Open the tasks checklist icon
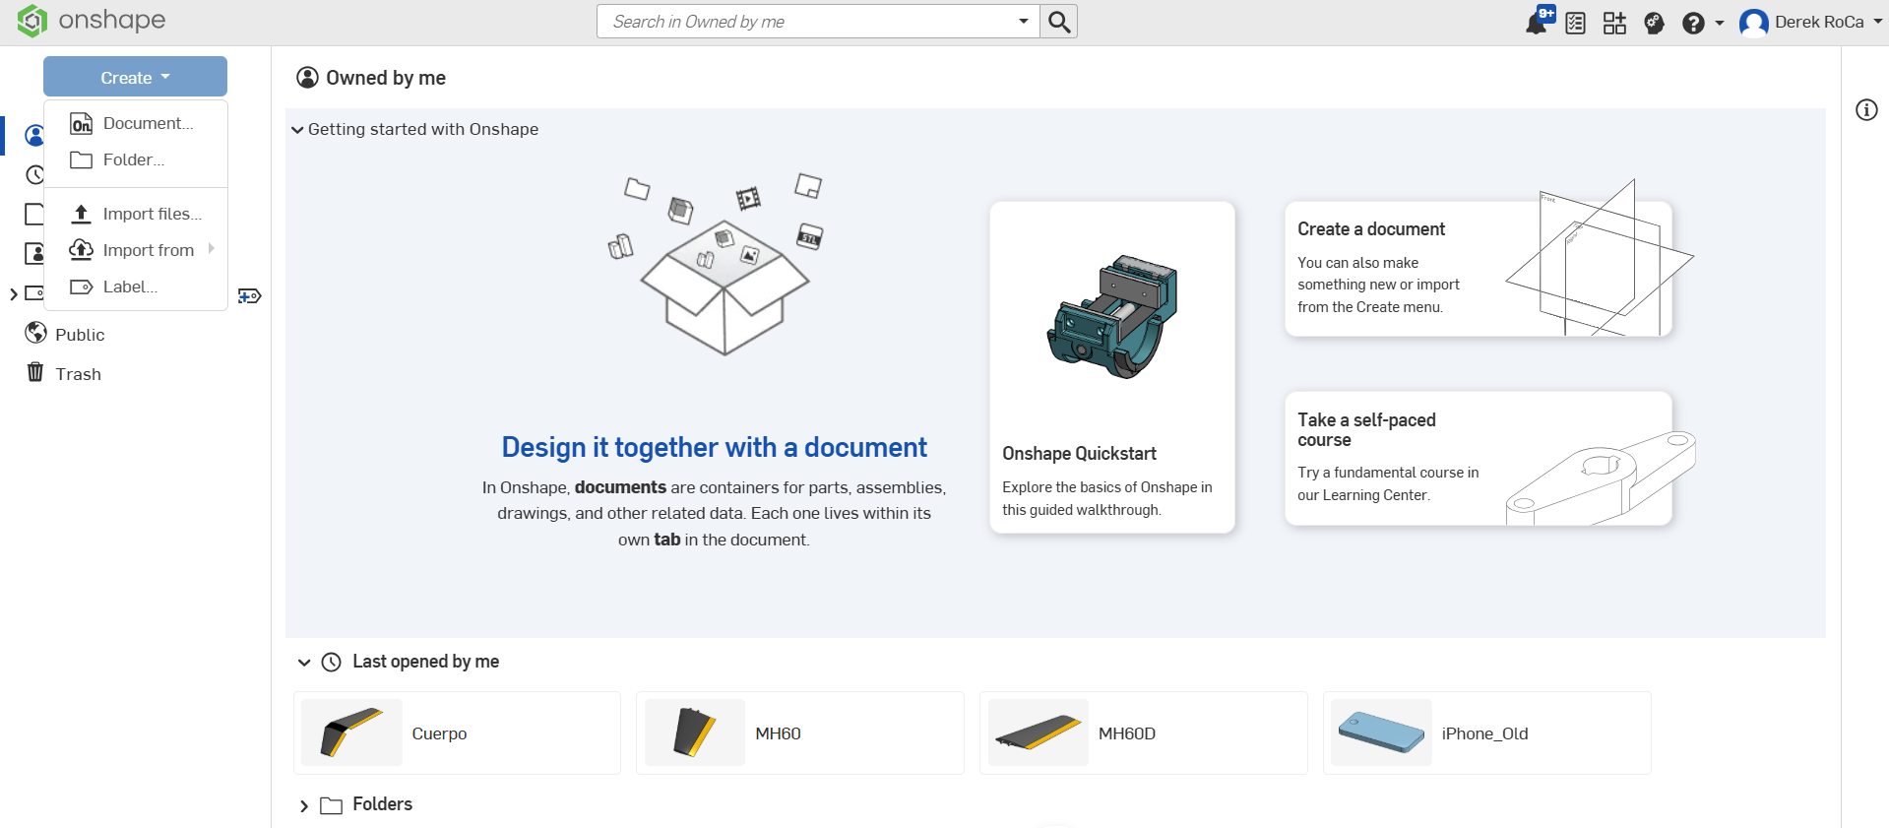This screenshot has width=1889, height=828. tap(1575, 23)
